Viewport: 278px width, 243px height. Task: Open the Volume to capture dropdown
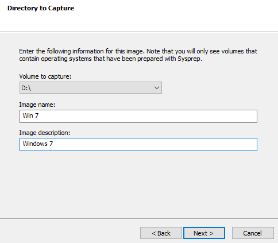[91, 88]
